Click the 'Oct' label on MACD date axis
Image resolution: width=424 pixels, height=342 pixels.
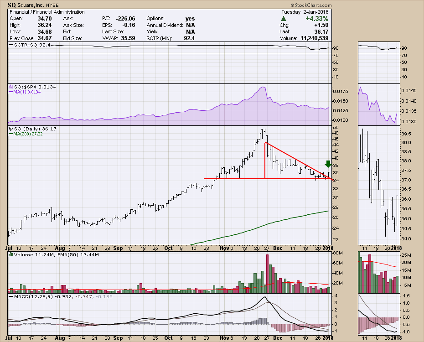(x=169, y=338)
